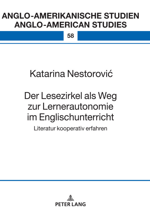Click the English series title 'ANGLO-AMERICAN STUDIES'
The height and width of the screenshot is (214, 150).
pos(71,25)
